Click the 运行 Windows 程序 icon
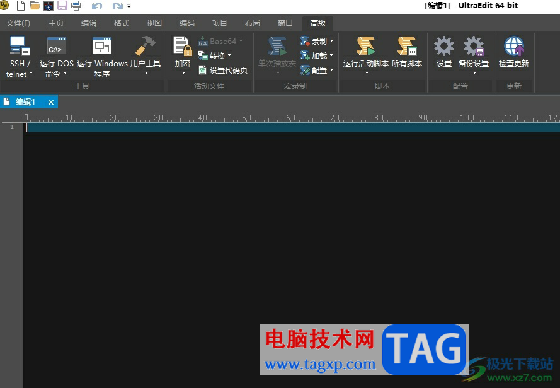This screenshot has width=560, height=388. pyautogui.click(x=102, y=46)
